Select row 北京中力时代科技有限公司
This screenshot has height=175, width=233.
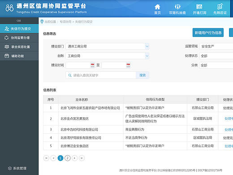click(x=138, y=130)
